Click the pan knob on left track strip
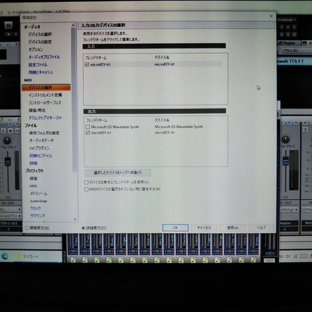Viewport: 312px width, 312px height. [x=7, y=140]
